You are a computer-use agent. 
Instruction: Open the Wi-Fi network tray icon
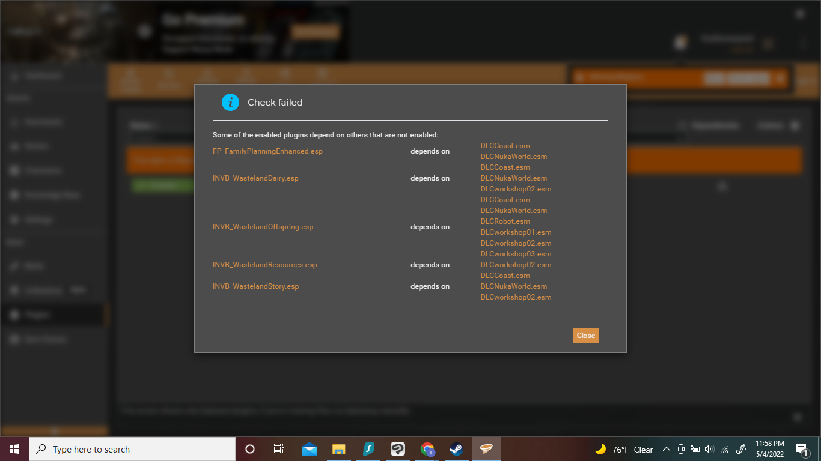click(725, 449)
